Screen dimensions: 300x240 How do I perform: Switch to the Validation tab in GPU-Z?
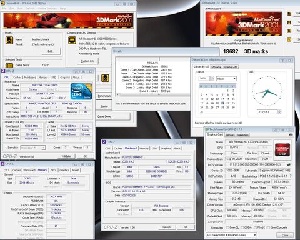[242, 135]
